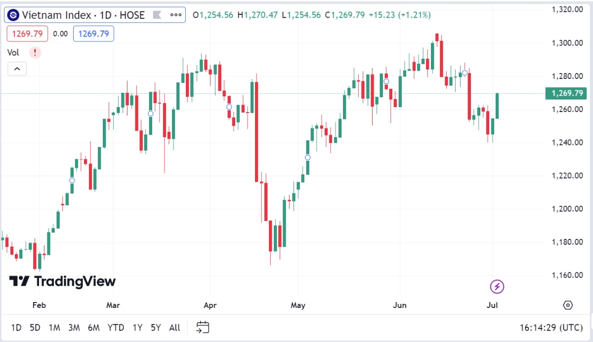The height and width of the screenshot is (342, 593).
Task: Click the TradingView logo
Action: [62, 281]
